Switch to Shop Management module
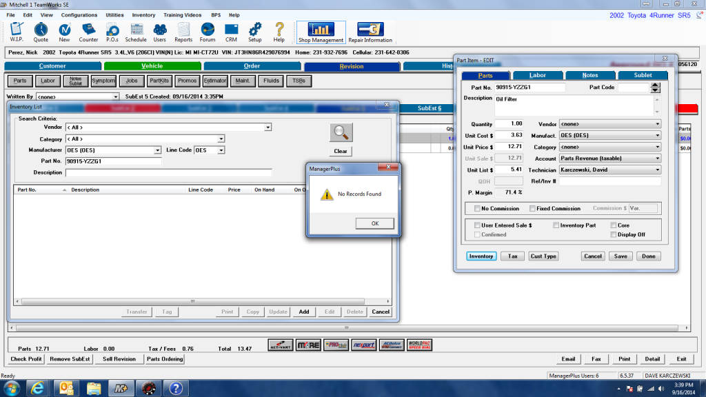The height and width of the screenshot is (397, 706). (321, 32)
